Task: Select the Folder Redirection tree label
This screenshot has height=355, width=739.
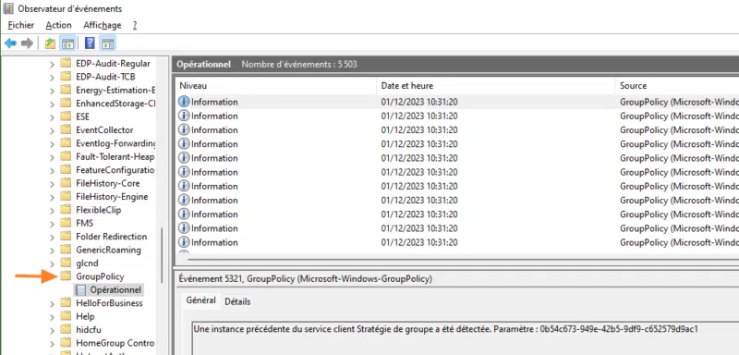Action: point(111,237)
